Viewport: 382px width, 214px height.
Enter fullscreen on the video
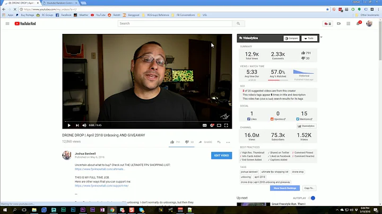point(226,125)
